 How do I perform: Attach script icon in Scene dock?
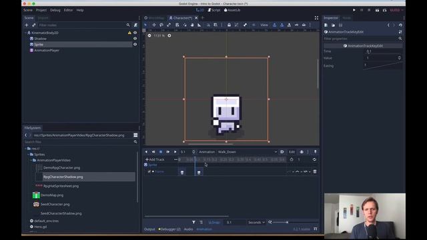point(135,25)
